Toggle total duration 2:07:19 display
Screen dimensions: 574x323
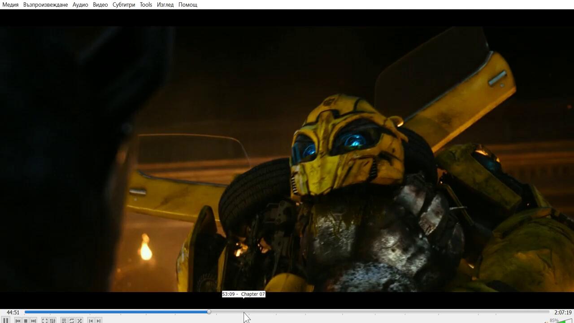pos(563,312)
